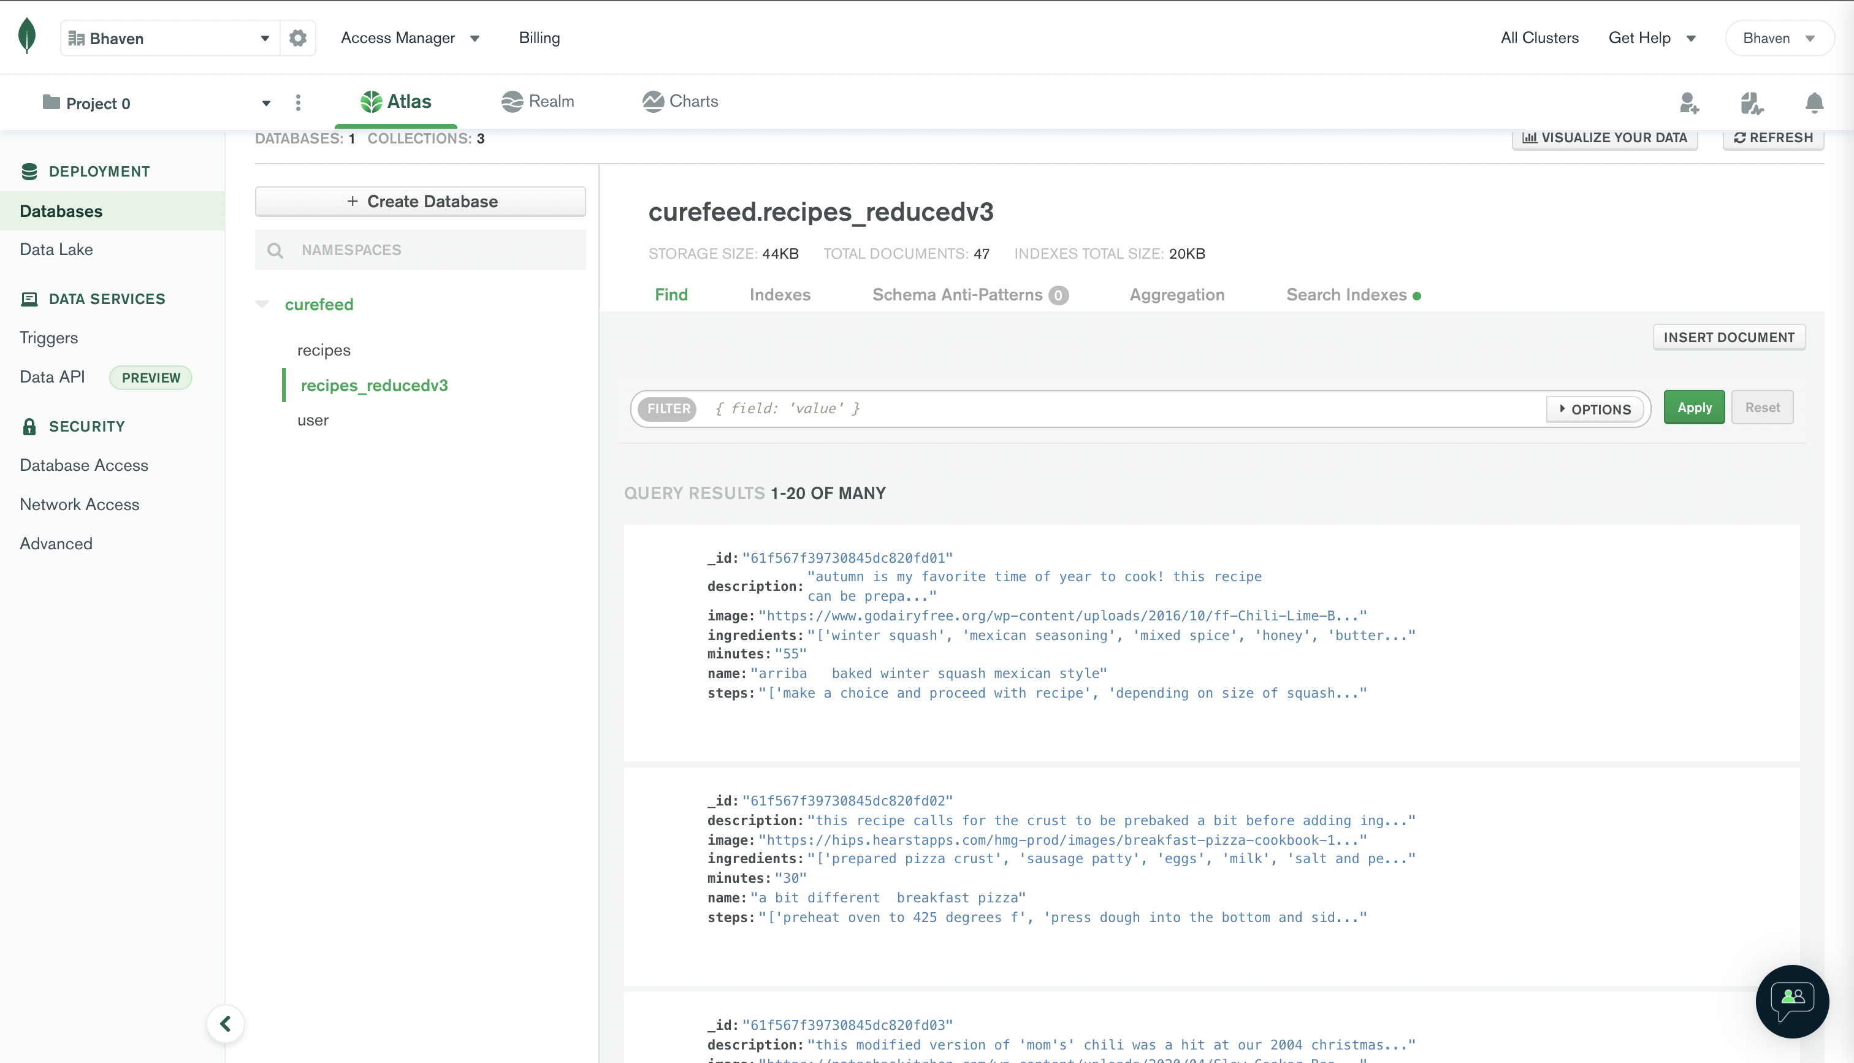Open the Charts product tab
Image resolution: width=1854 pixels, height=1063 pixels.
coord(681,102)
